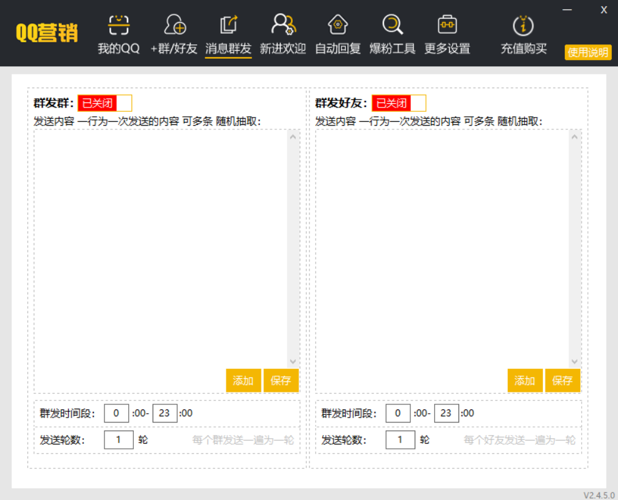Close the QQ营销 window

pyautogui.click(x=604, y=10)
